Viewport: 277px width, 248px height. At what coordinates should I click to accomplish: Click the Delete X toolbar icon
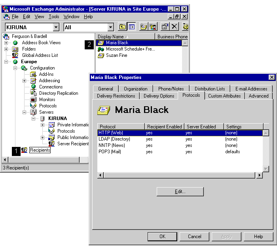[x=174, y=27]
